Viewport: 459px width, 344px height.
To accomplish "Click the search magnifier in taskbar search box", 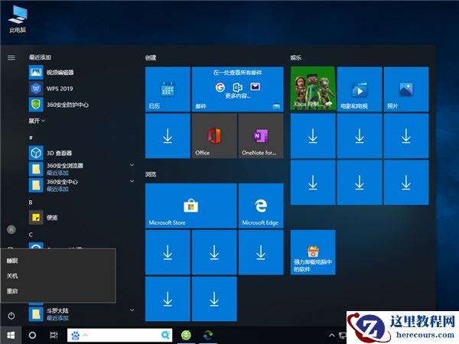I will pos(165,335).
